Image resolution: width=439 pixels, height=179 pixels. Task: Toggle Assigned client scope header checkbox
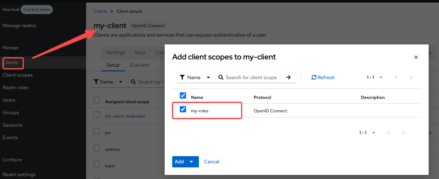97,100
